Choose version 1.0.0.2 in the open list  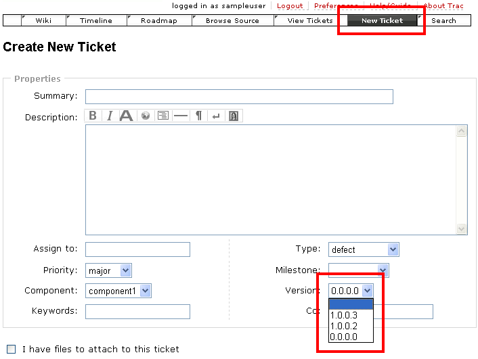point(343,326)
